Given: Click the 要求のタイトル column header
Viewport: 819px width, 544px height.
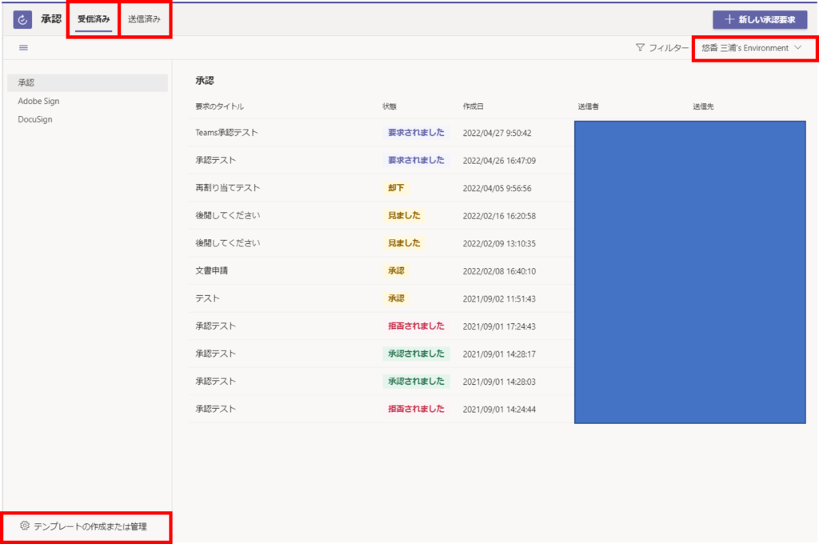Looking at the screenshot, I should (219, 106).
